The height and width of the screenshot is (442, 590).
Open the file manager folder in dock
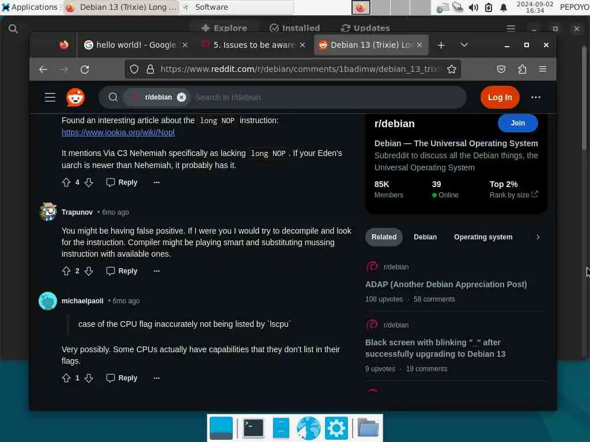click(x=368, y=428)
